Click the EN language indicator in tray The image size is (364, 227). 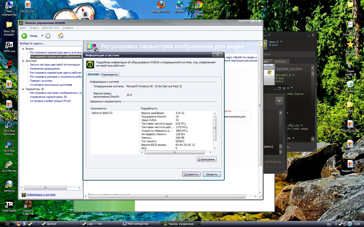click(329, 224)
